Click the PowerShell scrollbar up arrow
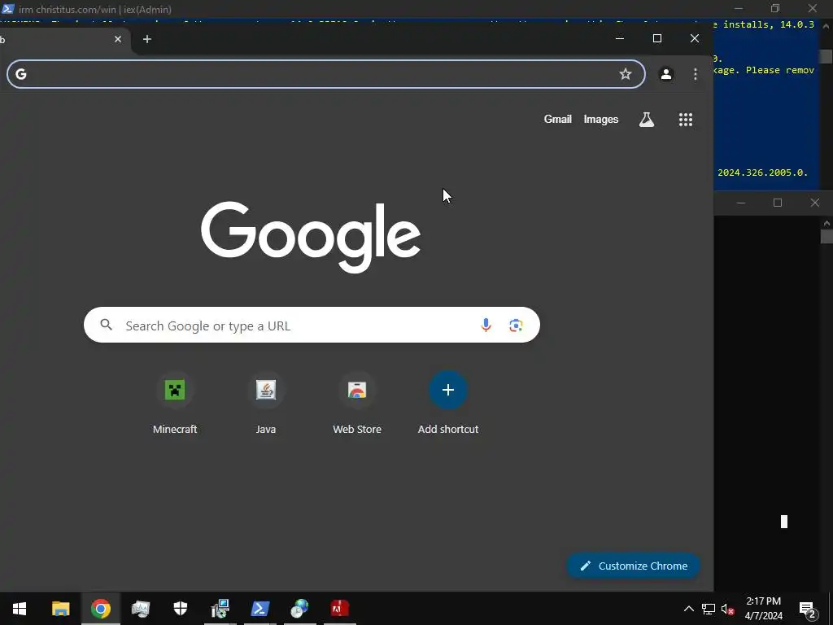This screenshot has width=833, height=625. (826, 25)
